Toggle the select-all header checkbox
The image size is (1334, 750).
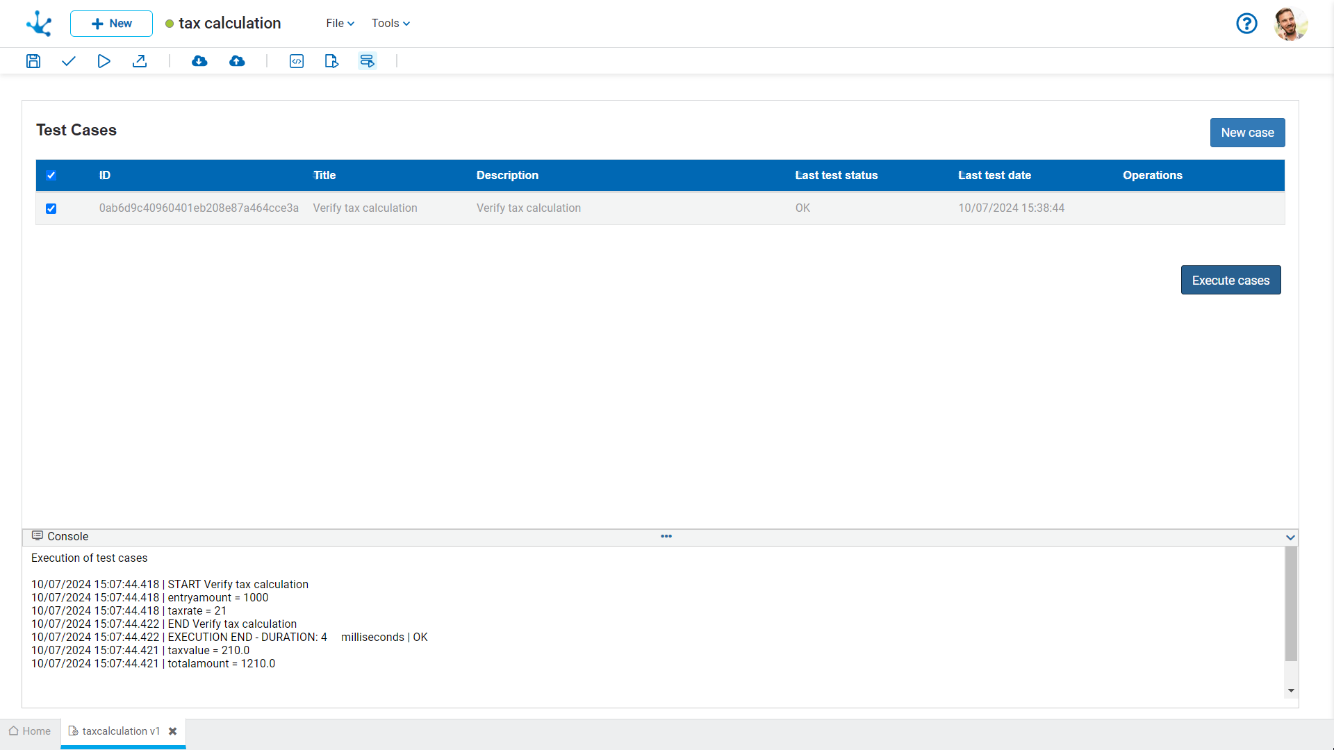click(x=51, y=176)
